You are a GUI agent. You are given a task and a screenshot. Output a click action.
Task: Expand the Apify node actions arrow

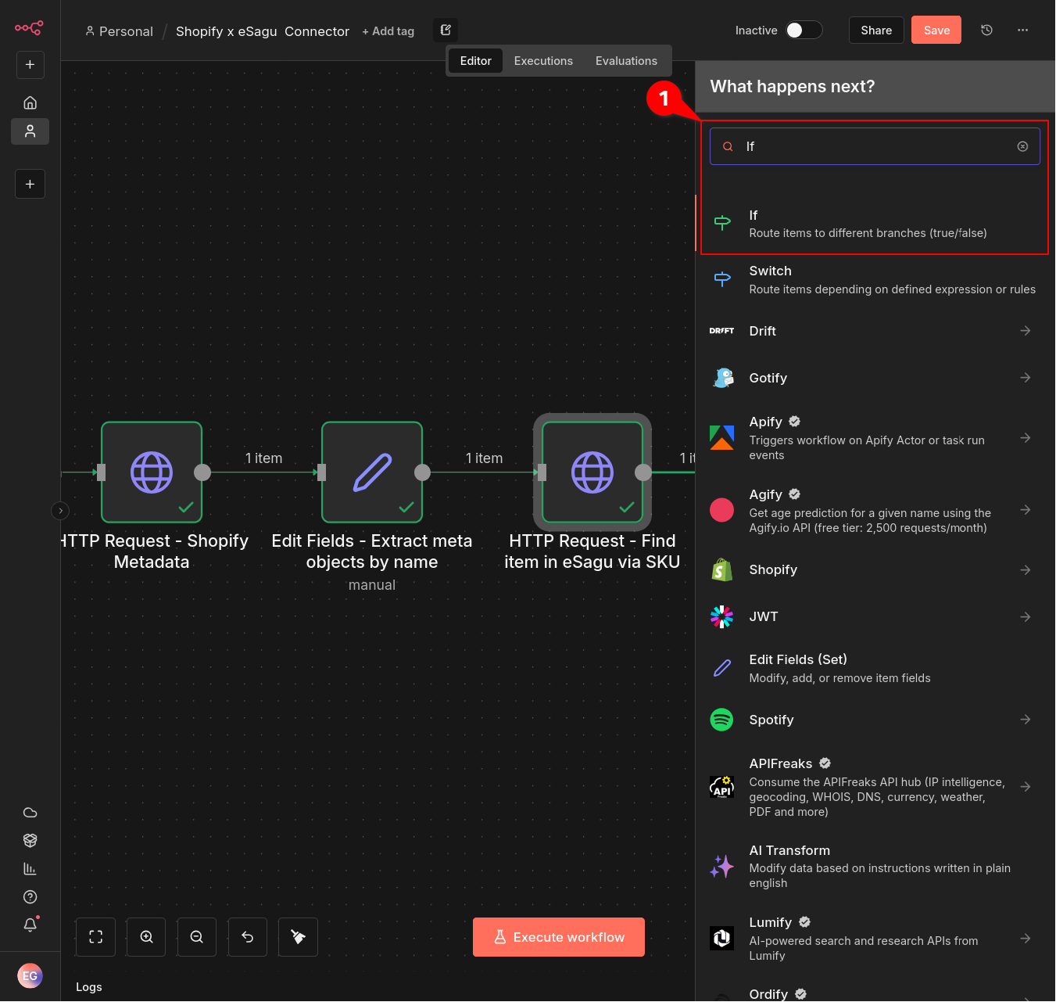1026,438
